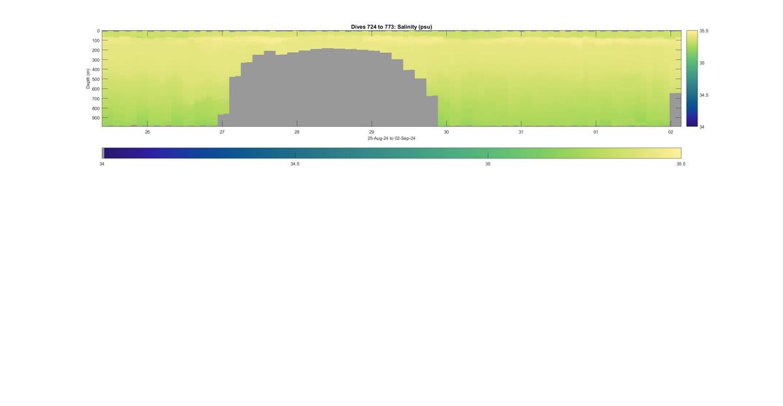Select the date tick label "01"

(x=596, y=132)
